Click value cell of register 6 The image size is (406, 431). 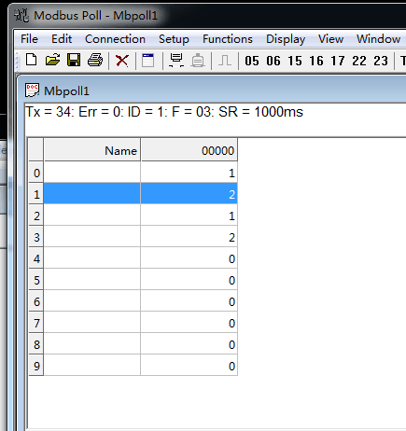pos(189,301)
